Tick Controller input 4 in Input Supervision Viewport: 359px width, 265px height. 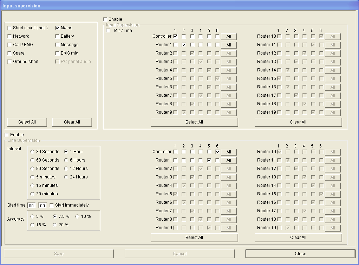click(201, 36)
